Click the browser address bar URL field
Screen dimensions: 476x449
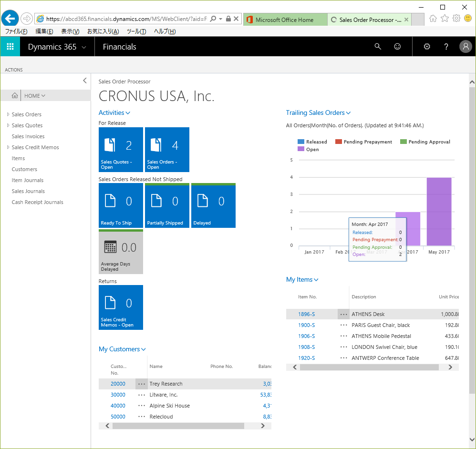126,19
